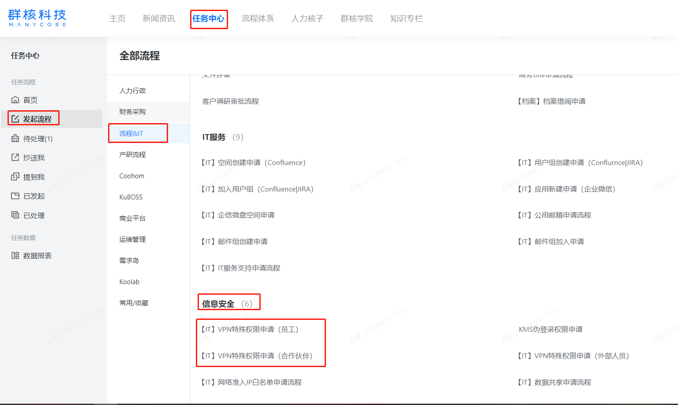Image resolution: width=678 pixels, height=405 pixels.
Task: Click the 数据报表 report icon
Action: pyautogui.click(x=15, y=255)
